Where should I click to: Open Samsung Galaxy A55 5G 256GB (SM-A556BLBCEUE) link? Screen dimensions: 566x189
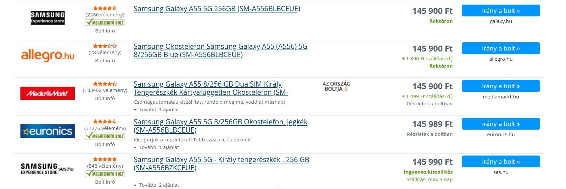[217, 9]
